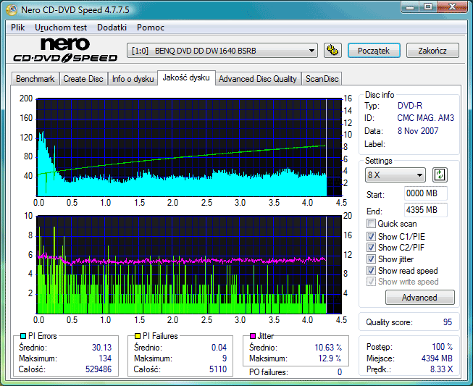
Task: Click the Początek start button
Action: 374,51
